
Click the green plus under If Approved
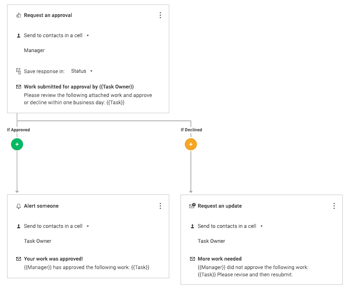click(17, 144)
